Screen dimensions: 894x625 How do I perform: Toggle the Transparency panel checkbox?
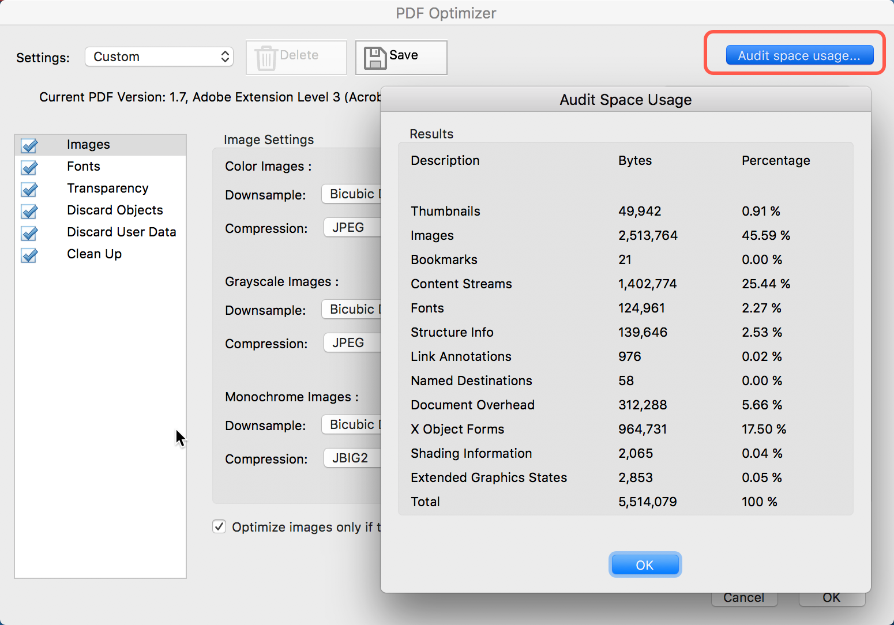(x=29, y=189)
